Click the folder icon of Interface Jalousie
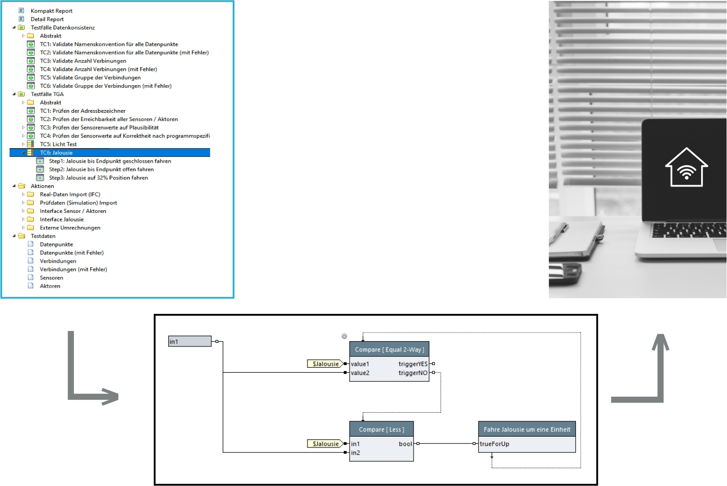Image resolution: width=727 pixels, height=486 pixels. [x=30, y=219]
